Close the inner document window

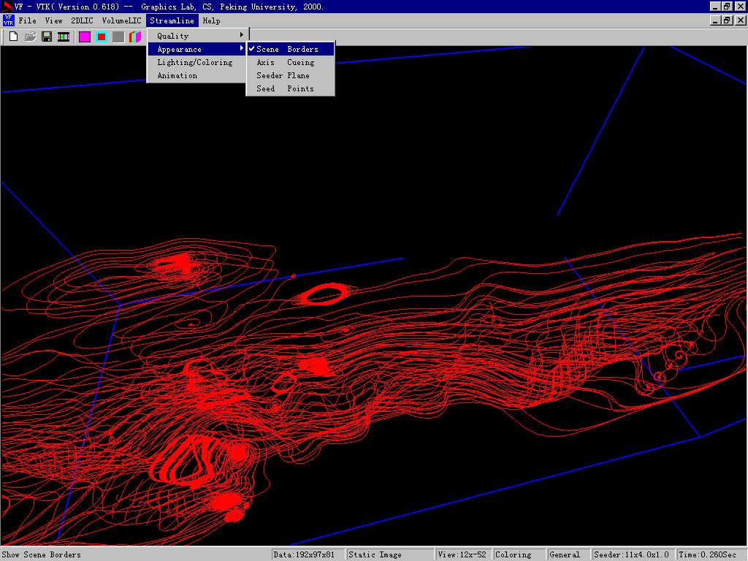[x=741, y=20]
